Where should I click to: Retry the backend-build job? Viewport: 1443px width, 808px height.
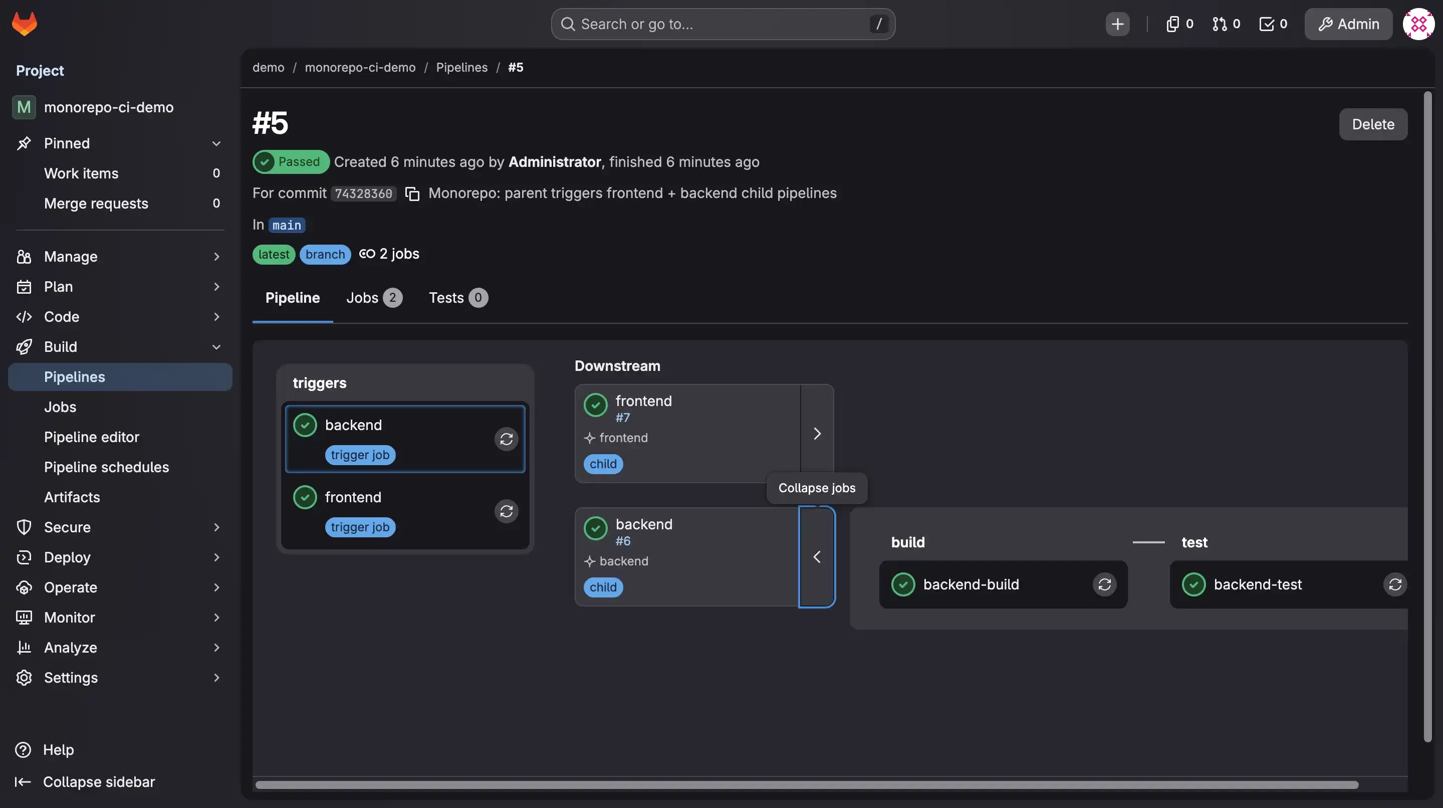[x=1104, y=585]
